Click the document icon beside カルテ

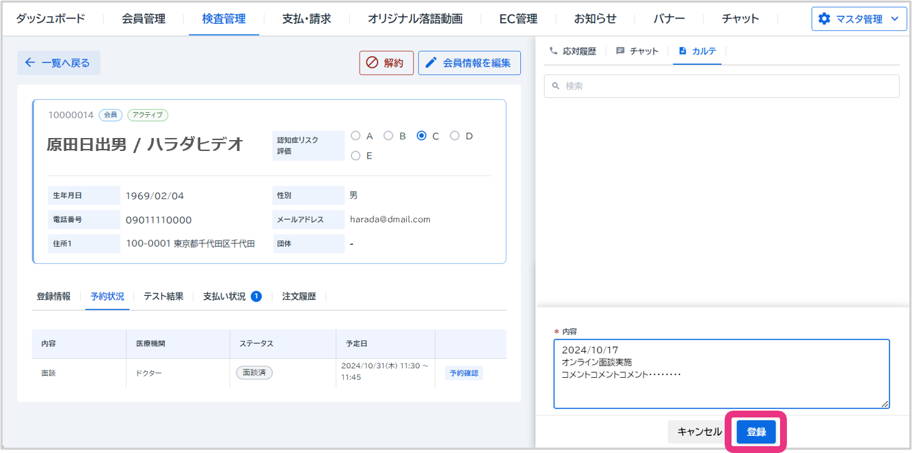pos(682,51)
